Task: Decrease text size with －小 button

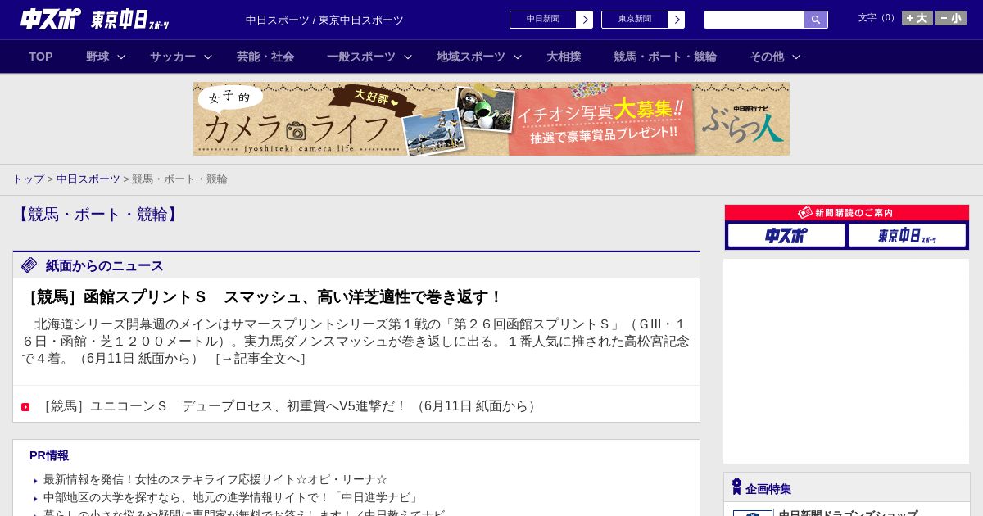Action: click(x=951, y=18)
